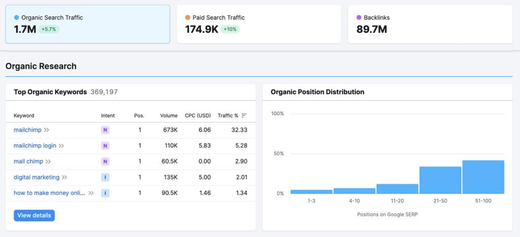Click the I intent badge for how to make money
Viewport: 520px width, 237px height.
coord(105,193)
